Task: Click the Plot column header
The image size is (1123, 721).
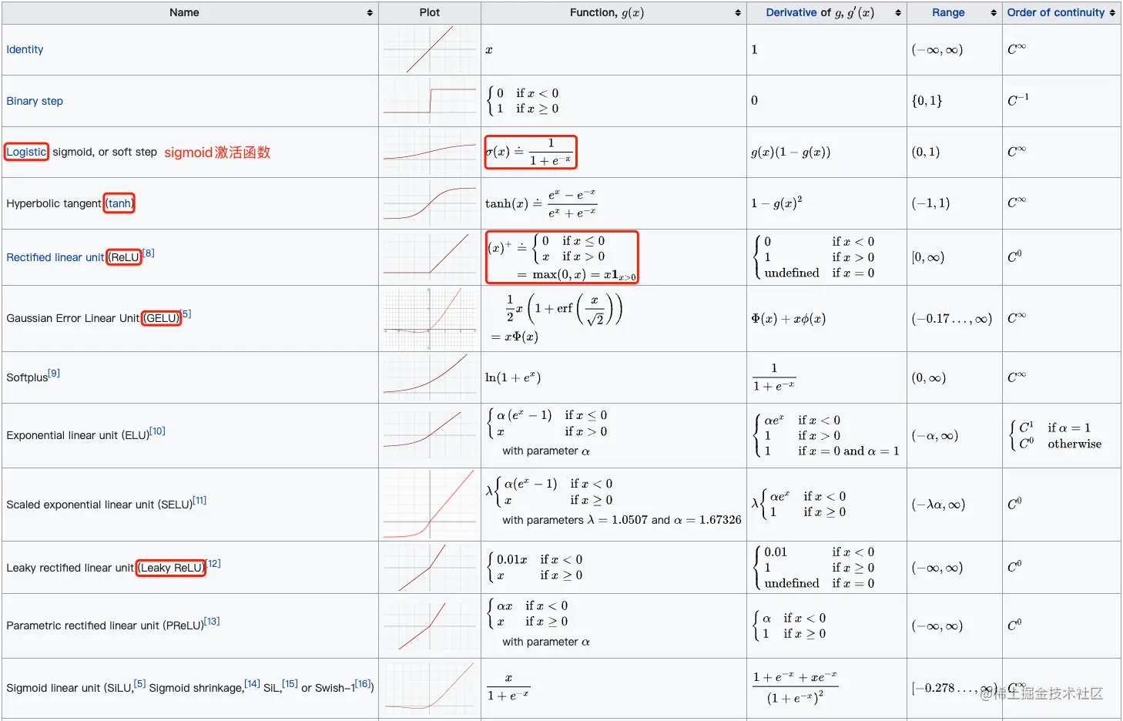Action: [x=430, y=12]
